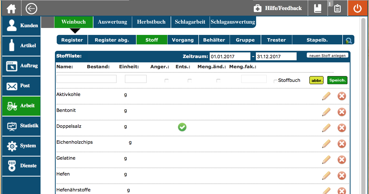Screen dimensions: 369x194
Task: Tick the Stoffbuch checkbox
Action: 275,81
